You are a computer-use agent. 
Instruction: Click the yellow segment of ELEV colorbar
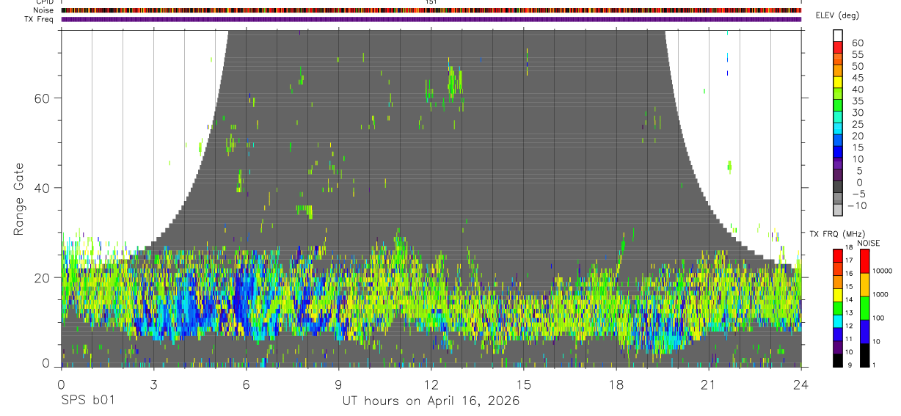point(838,81)
